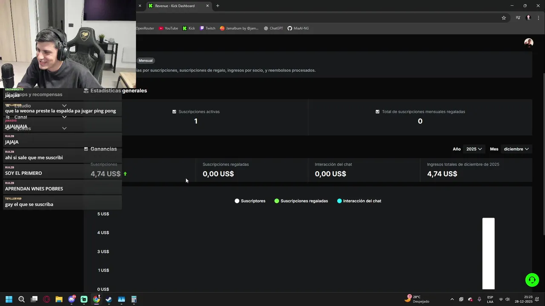Open the Kick account avatar menu
The width and height of the screenshot is (545, 306).
pyautogui.click(x=529, y=42)
